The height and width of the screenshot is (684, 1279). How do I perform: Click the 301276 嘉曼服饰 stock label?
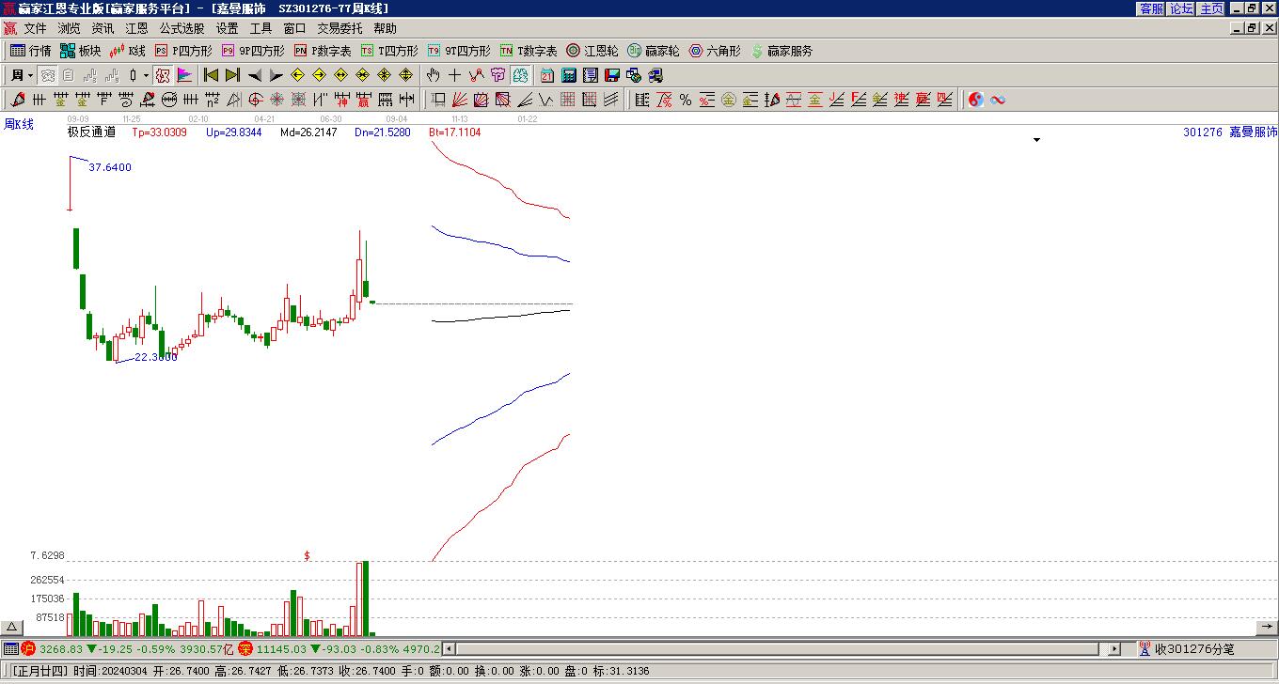coord(1230,132)
